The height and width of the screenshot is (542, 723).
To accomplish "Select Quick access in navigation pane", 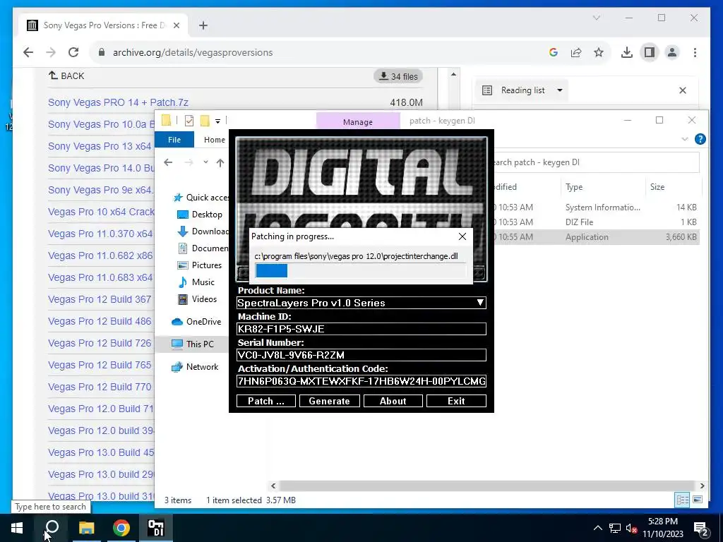I will 201,198.
